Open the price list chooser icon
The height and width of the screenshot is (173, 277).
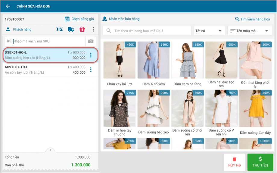click(x=67, y=19)
